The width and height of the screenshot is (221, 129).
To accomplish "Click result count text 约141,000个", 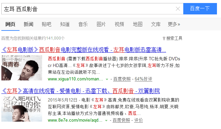I will pos(53,38).
